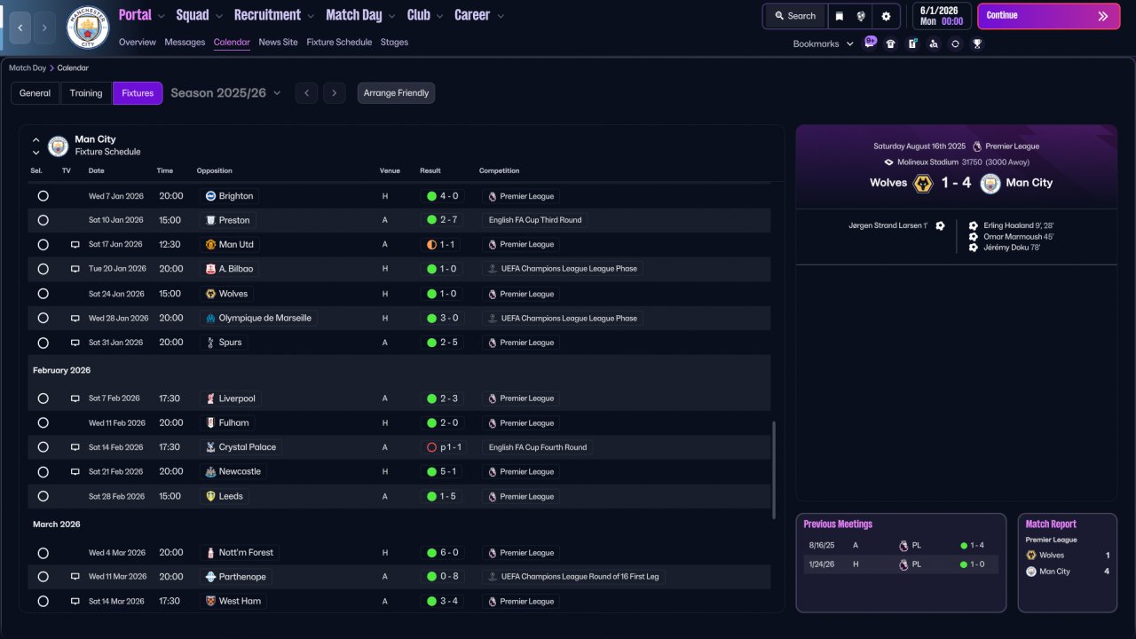
Task: Select the Leeds fixture radio button
Action: [43, 497]
